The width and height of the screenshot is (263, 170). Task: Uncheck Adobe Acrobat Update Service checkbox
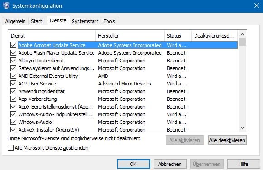[x=13, y=45]
